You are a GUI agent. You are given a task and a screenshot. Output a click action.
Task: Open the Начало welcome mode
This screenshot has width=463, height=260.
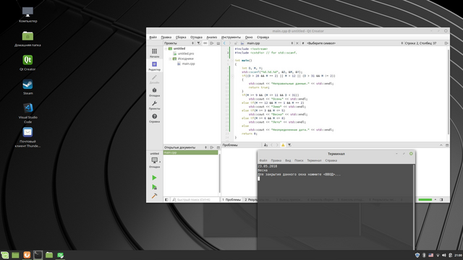[154, 53]
